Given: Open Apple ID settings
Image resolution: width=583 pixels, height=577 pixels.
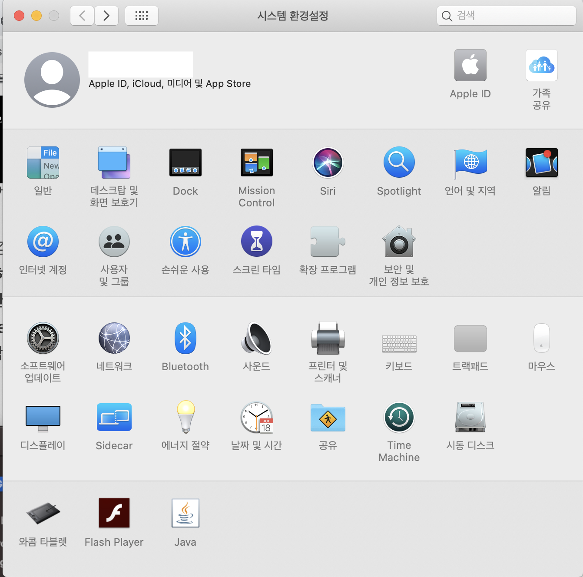Looking at the screenshot, I should [470, 65].
